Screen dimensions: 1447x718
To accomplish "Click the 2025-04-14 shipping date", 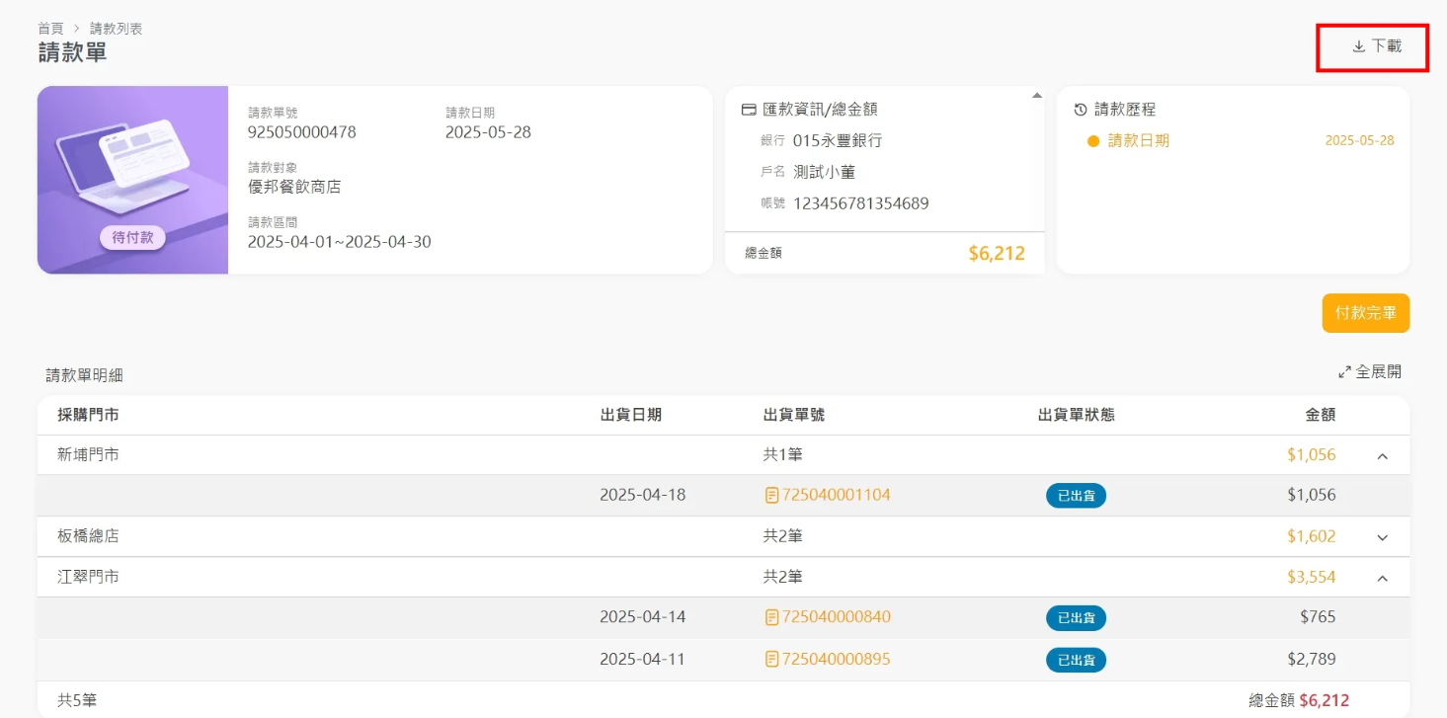I will point(643,617).
